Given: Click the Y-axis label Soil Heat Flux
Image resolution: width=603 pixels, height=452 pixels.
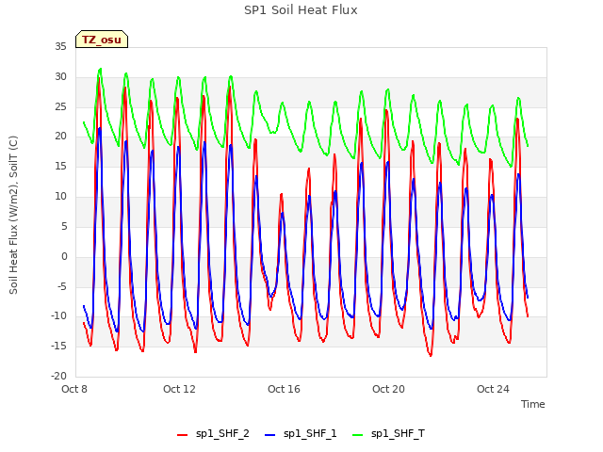Looking at the screenshot, I should point(13,215).
